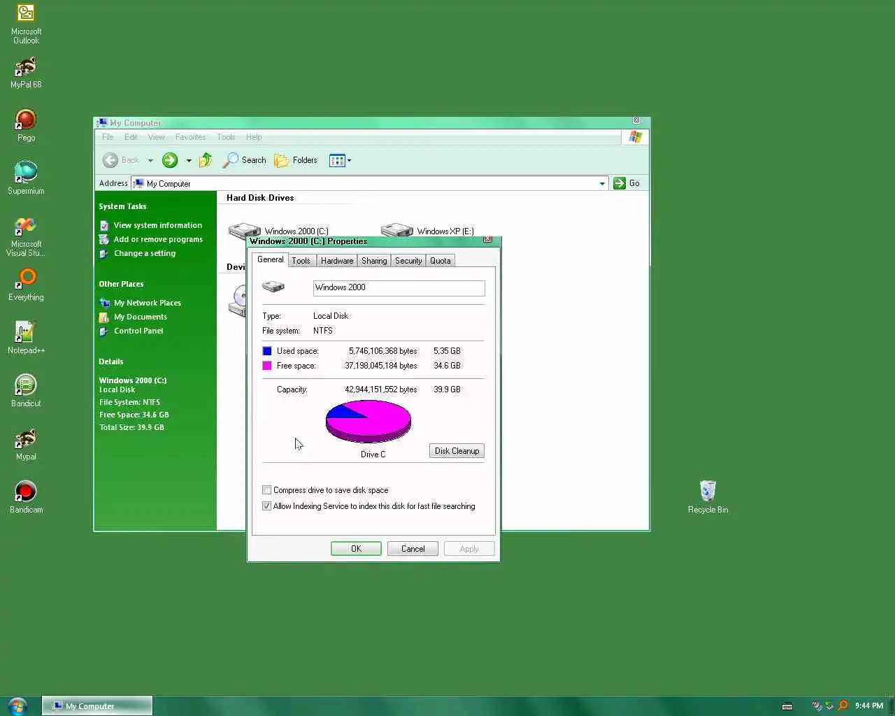Image resolution: width=895 pixels, height=716 pixels.
Task: Click the Disk Cleanup button
Action: (457, 451)
